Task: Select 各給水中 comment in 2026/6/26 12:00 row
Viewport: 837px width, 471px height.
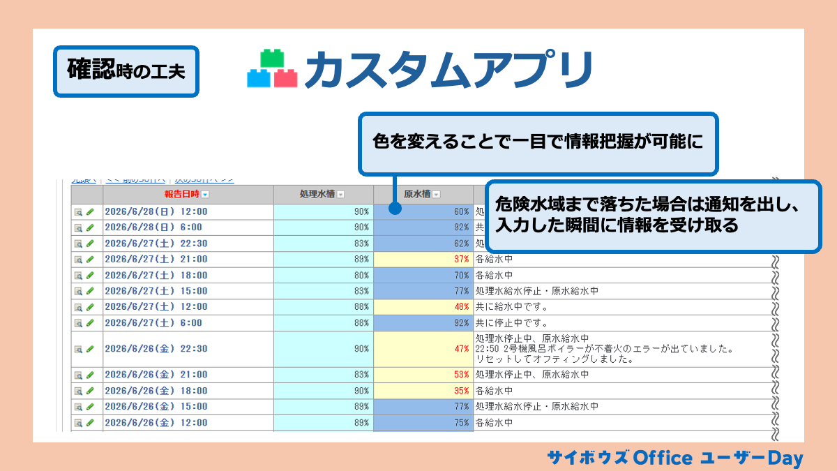Action: (494, 423)
